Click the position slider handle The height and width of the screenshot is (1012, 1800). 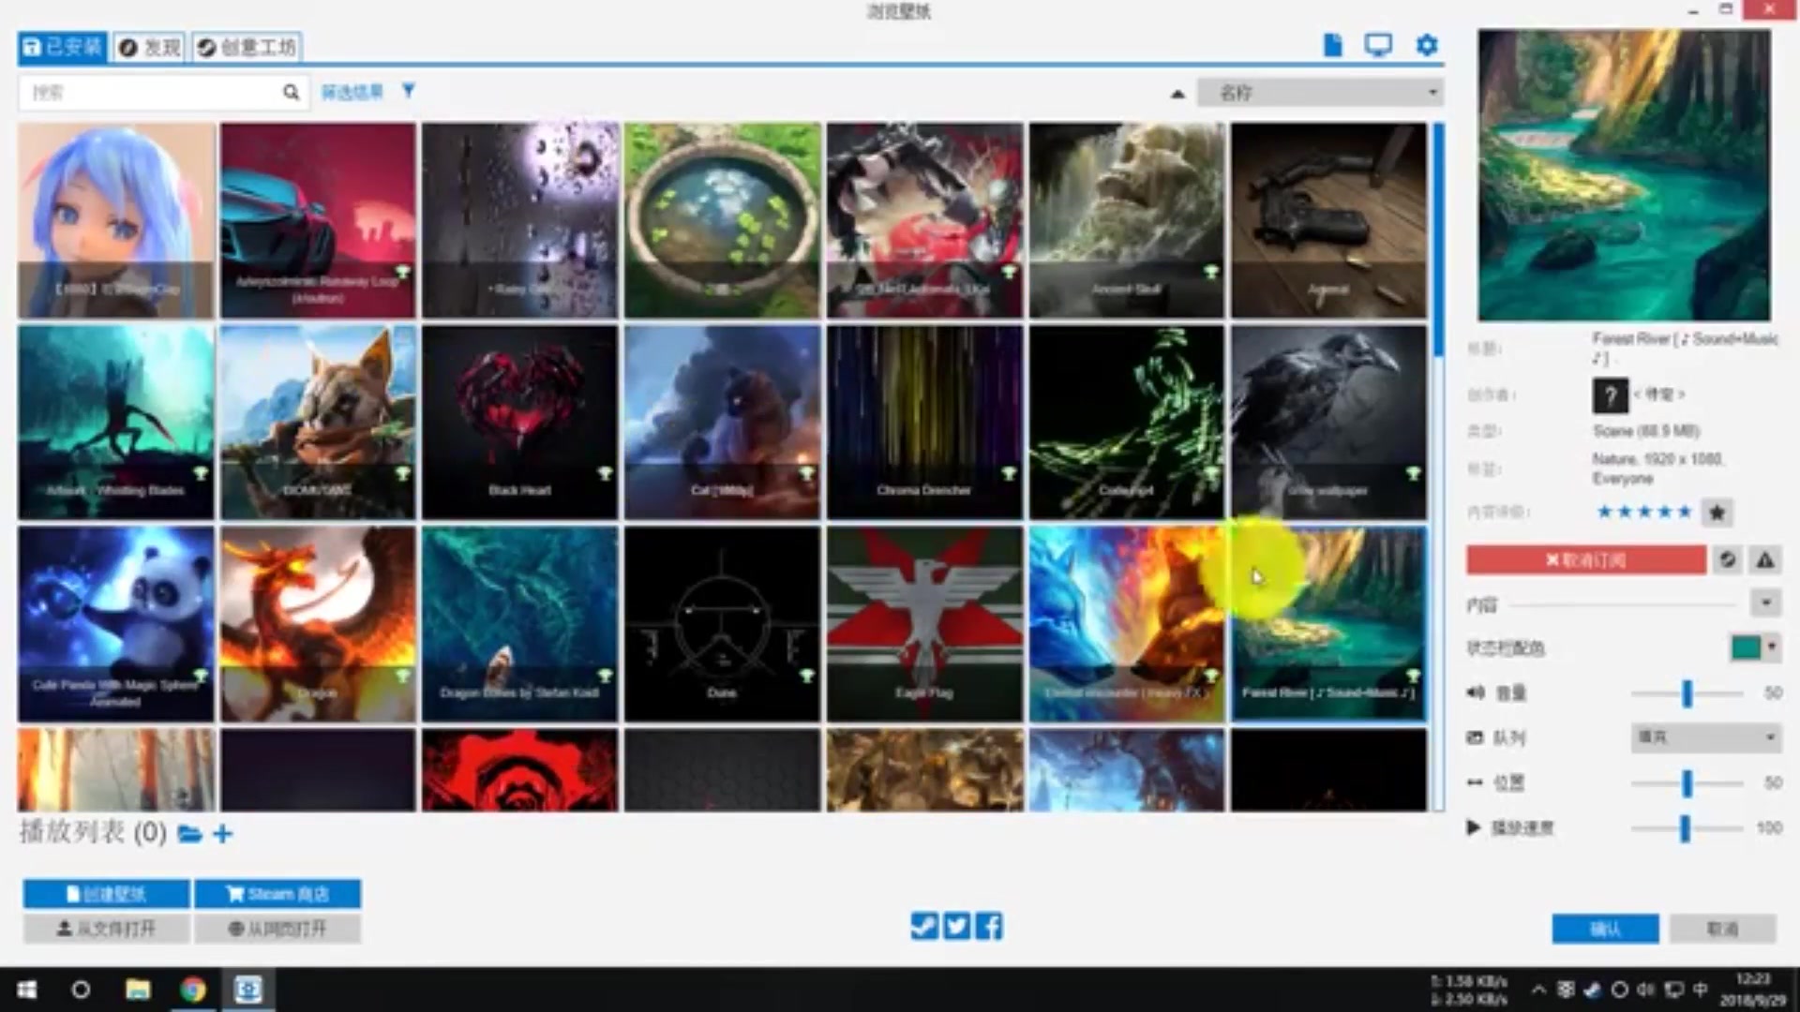point(1687,783)
